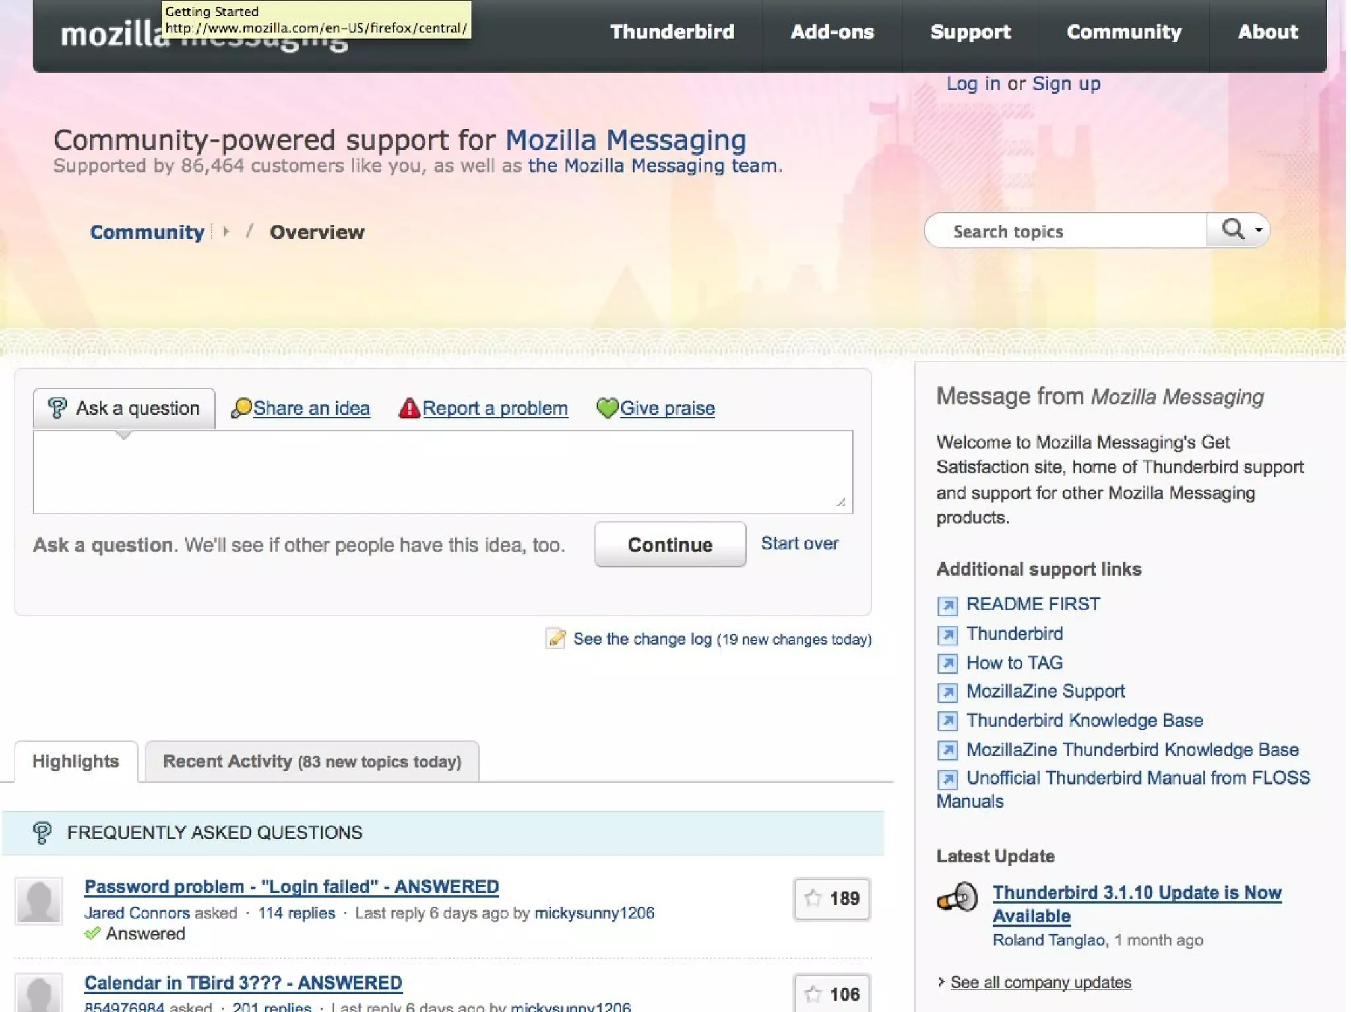
Task: Click the change log pencil icon
Action: click(x=555, y=638)
